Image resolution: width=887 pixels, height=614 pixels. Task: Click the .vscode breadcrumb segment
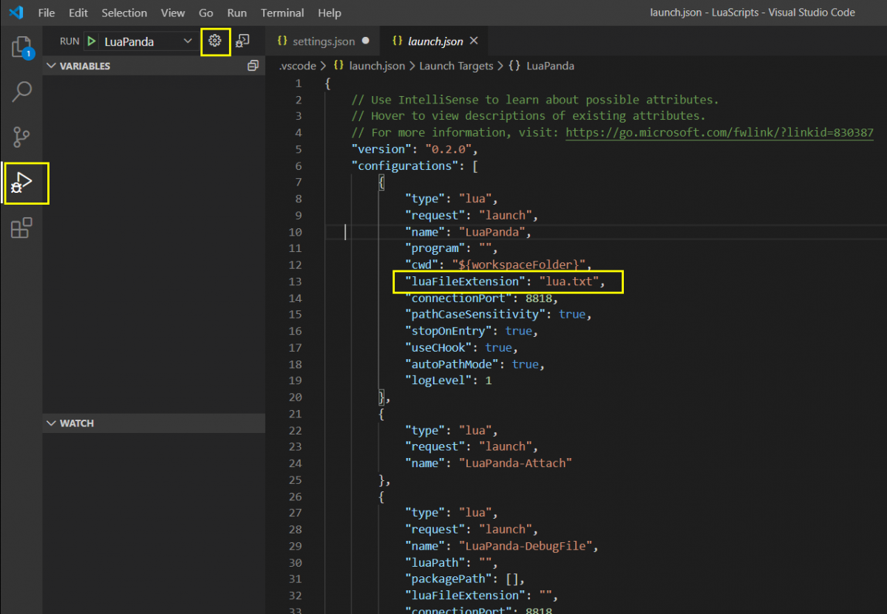pyautogui.click(x=299, y=66)
